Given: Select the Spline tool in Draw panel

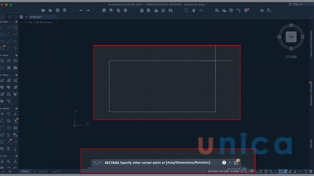Looking at the screenshot, I should [x=15, y=34].
